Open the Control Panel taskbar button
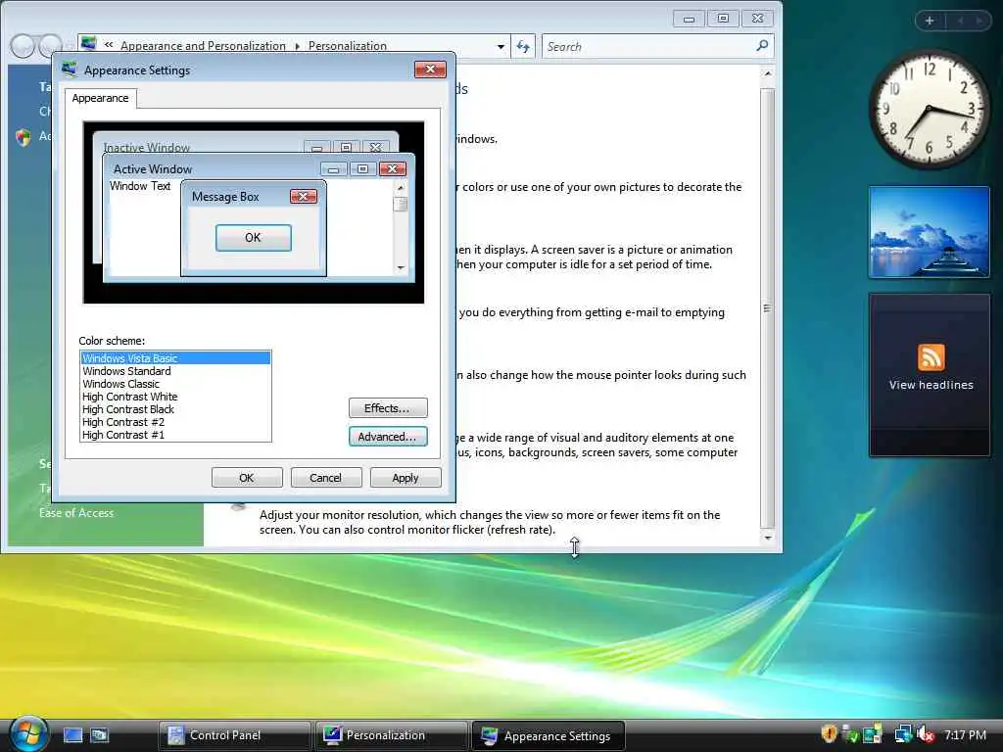The height and width of the screenshot is (752, 1003). click(x=234, y=735)
